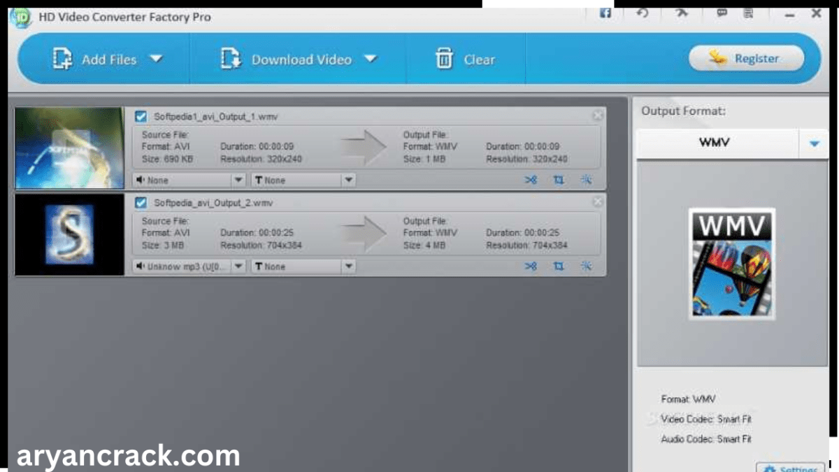
Task: Click the Register button
Action: click(746, 59)
